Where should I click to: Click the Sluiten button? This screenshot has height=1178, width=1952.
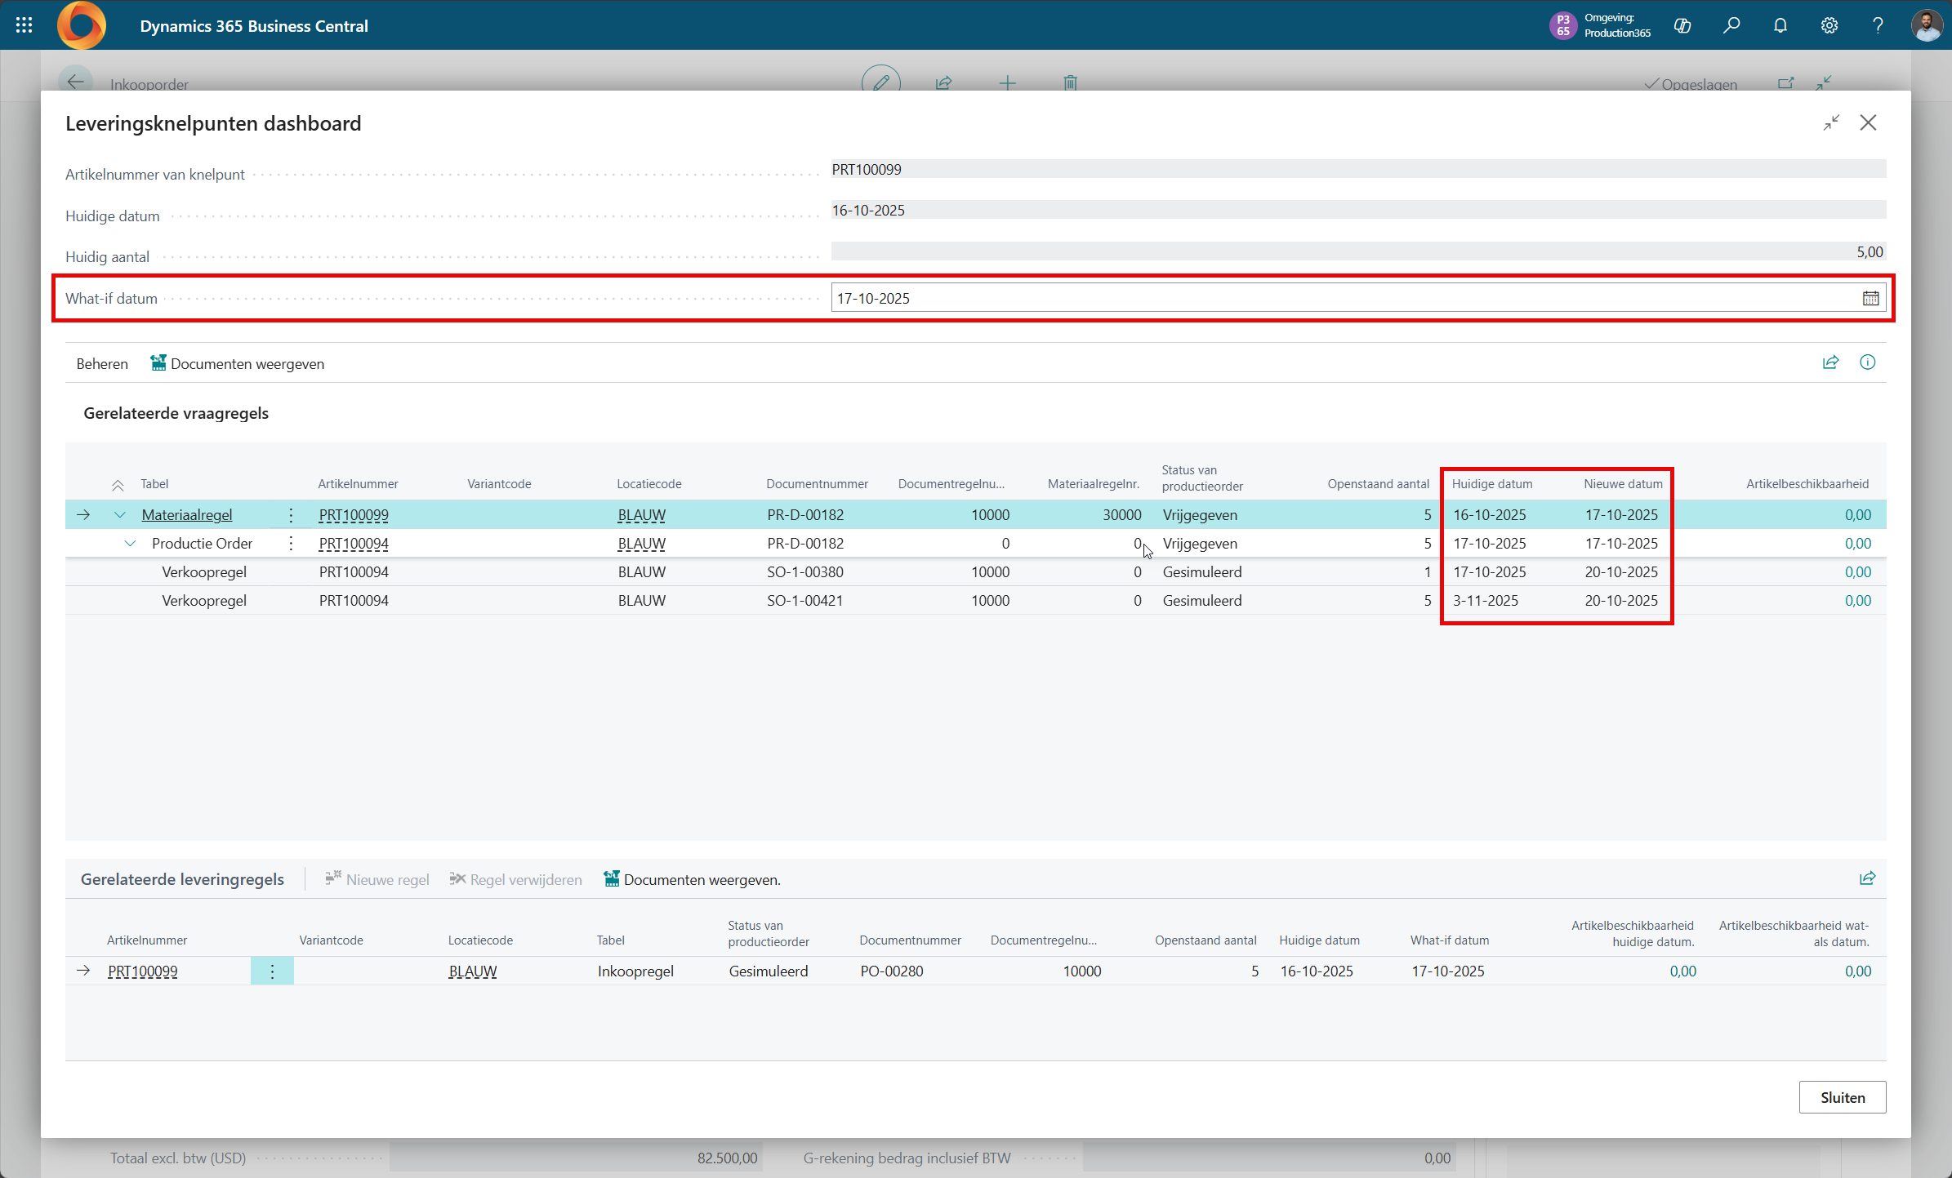tap(1842, 1097)
